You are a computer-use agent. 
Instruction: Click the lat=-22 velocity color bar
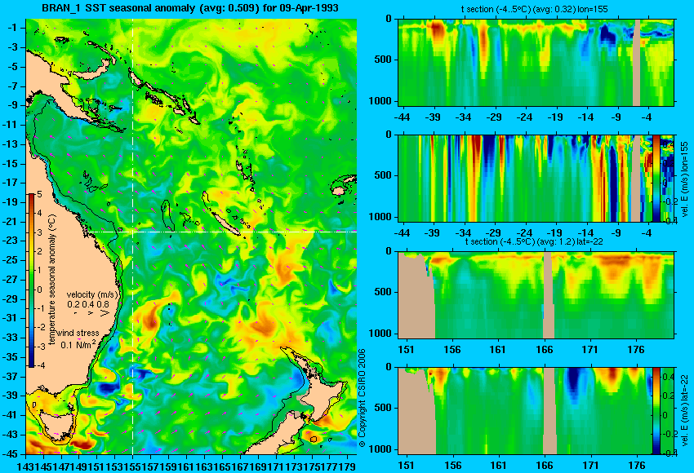[656, 411]
